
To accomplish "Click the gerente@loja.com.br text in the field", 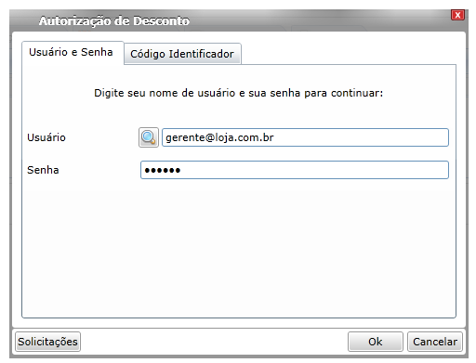I will click(x=219, y=137).
